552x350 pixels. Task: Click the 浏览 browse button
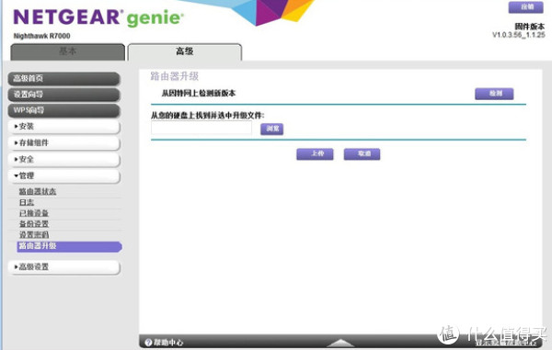pyautogui.click(x=271, y=129)
